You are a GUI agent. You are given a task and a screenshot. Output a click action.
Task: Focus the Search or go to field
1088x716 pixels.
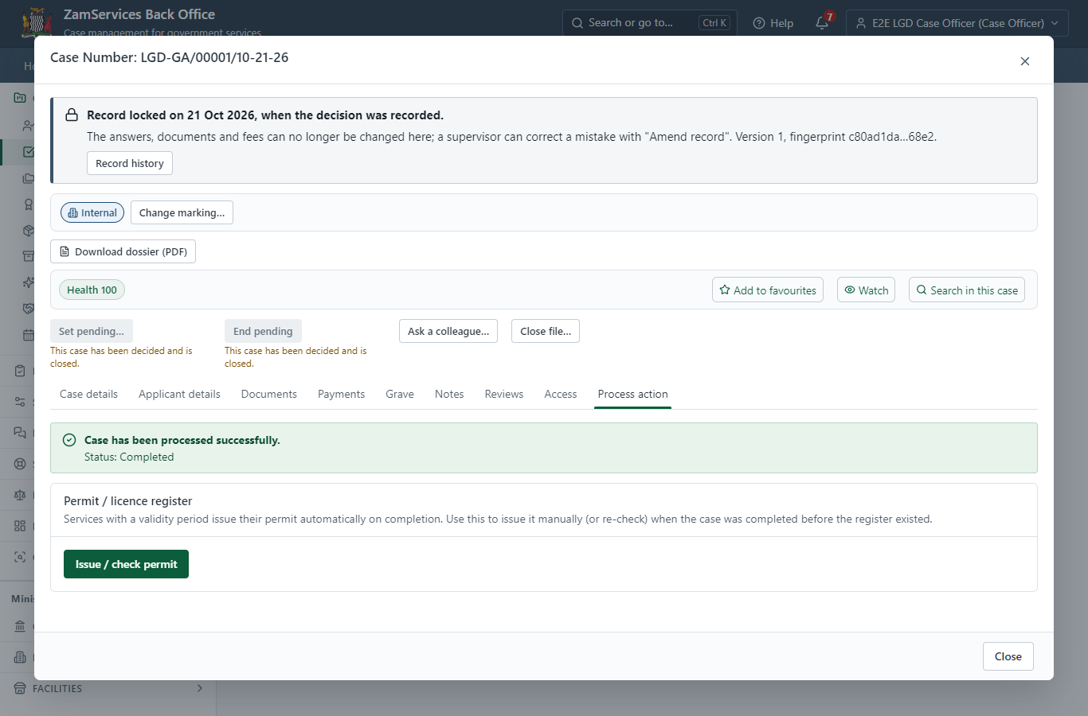coord(649,23)
